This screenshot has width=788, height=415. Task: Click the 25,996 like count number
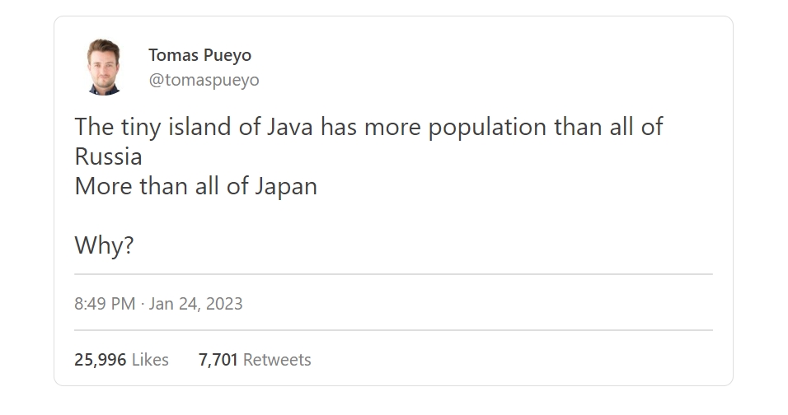(101, 360)
